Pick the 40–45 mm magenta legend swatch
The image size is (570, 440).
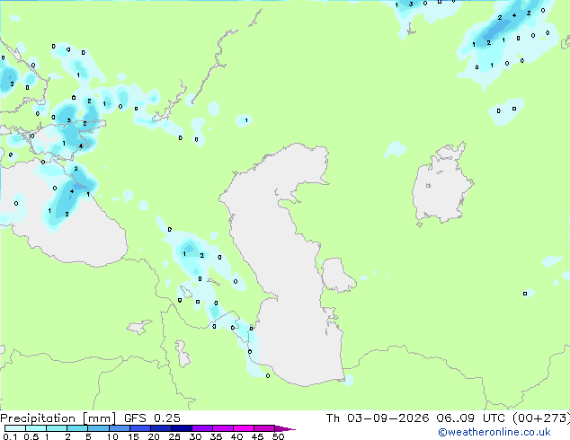point(244,428)
